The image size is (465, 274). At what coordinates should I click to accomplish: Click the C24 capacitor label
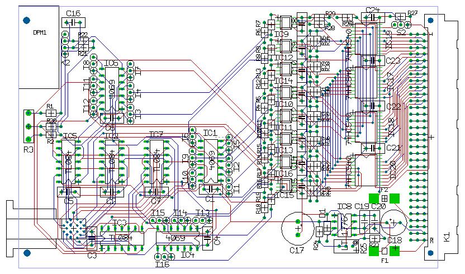pyautogui.click(x=373, y=10)
